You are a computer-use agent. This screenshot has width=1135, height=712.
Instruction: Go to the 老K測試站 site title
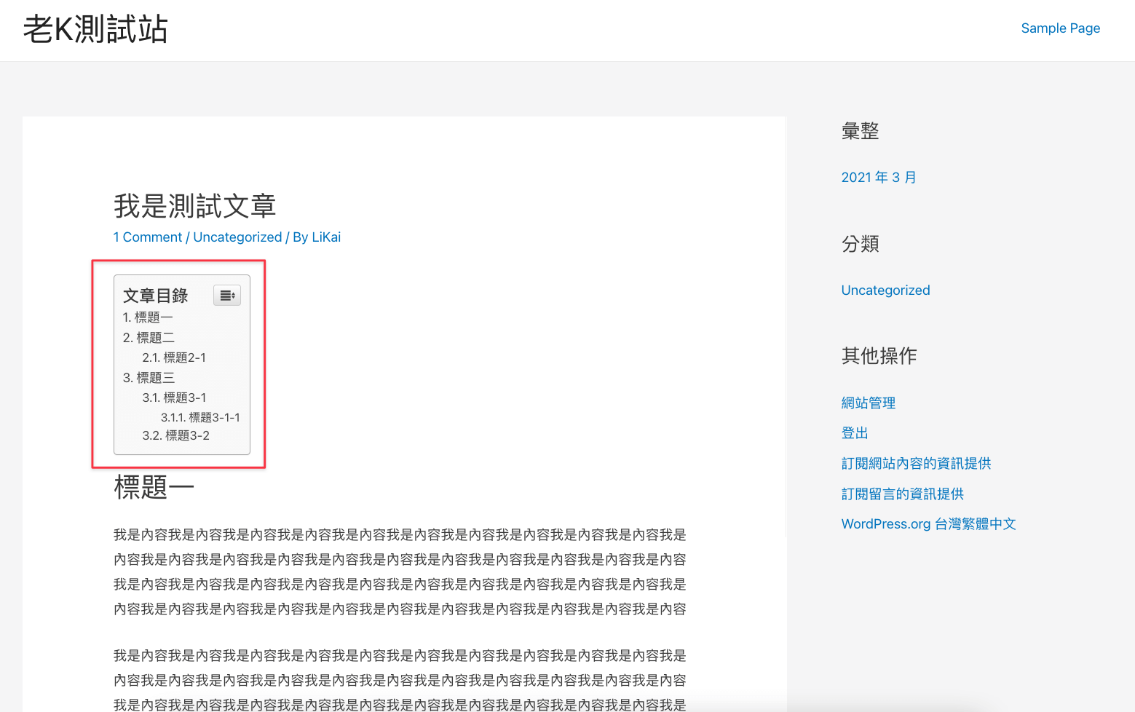pyautogui.click(x=95, y=30)
